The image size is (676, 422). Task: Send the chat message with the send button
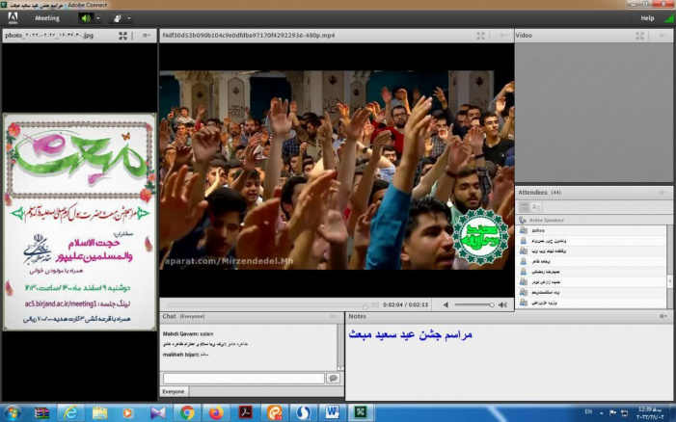tap(334, 379)
